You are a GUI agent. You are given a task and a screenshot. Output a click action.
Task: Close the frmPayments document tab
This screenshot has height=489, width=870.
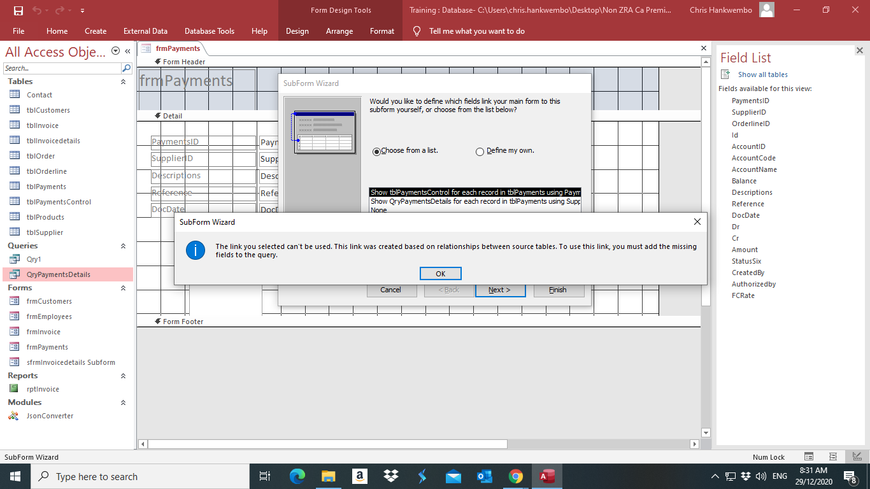coord(704,48)
